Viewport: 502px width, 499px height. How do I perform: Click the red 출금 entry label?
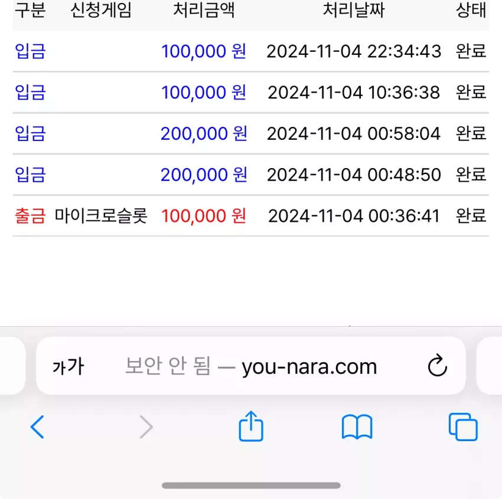click(30, 216)
